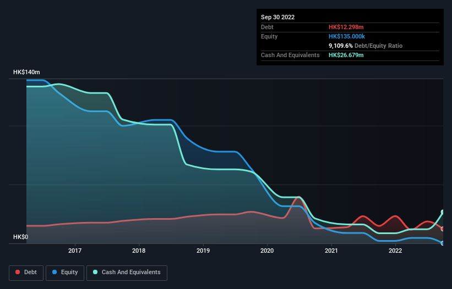
Task: Click the 2018 x-axis label
Action: click(x=139, y=251)
